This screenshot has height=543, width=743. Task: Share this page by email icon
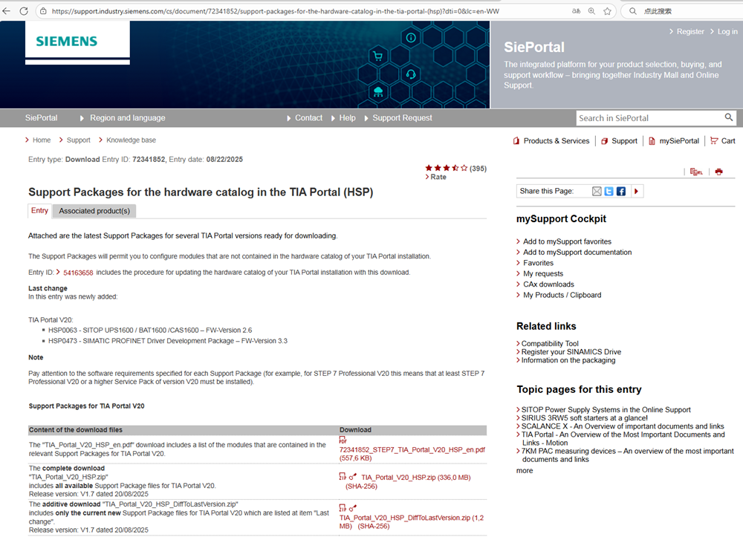[597, 191]
